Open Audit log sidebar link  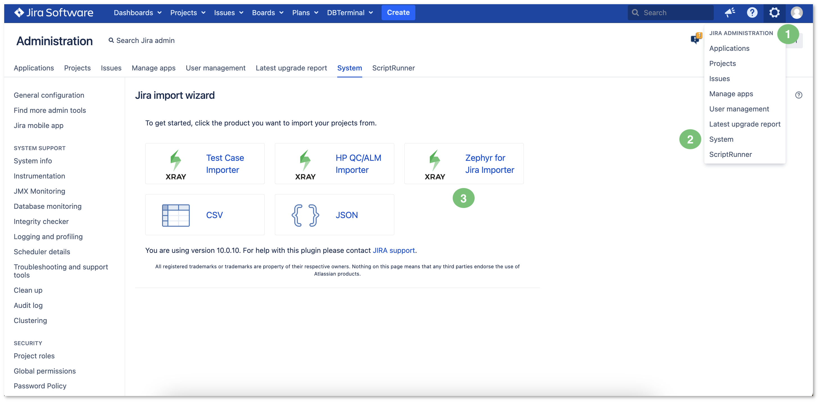point(28,305)
